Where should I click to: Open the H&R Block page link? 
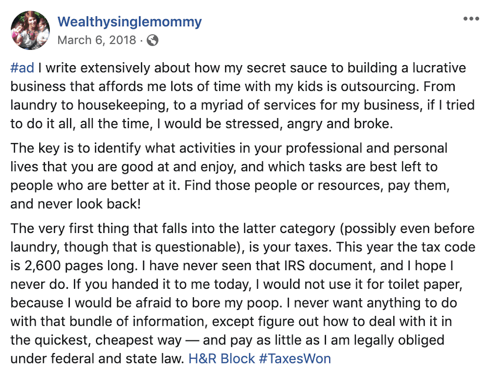221,359
